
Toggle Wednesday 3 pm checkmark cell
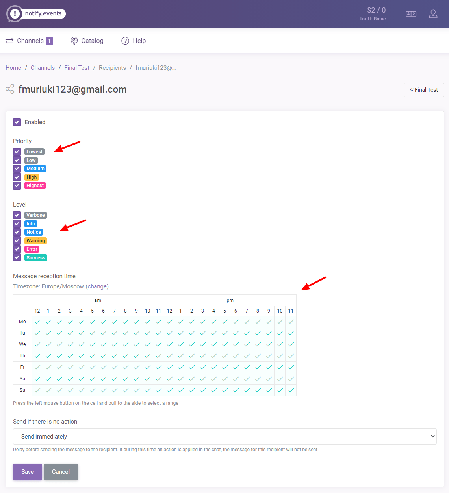[x=203, y=344]
